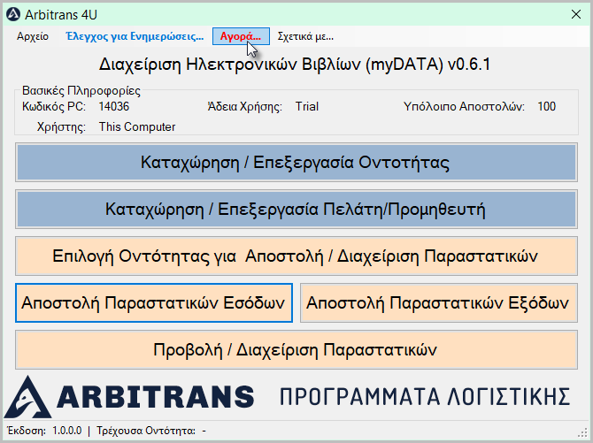593x443 pixels.
Task: Click the Κωδικός PC label
Action: [54, 107]
